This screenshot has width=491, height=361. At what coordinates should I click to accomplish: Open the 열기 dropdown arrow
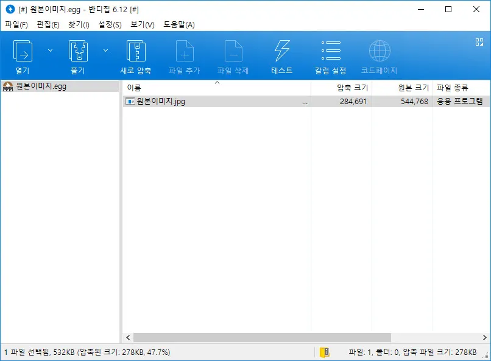pos(51,51)
